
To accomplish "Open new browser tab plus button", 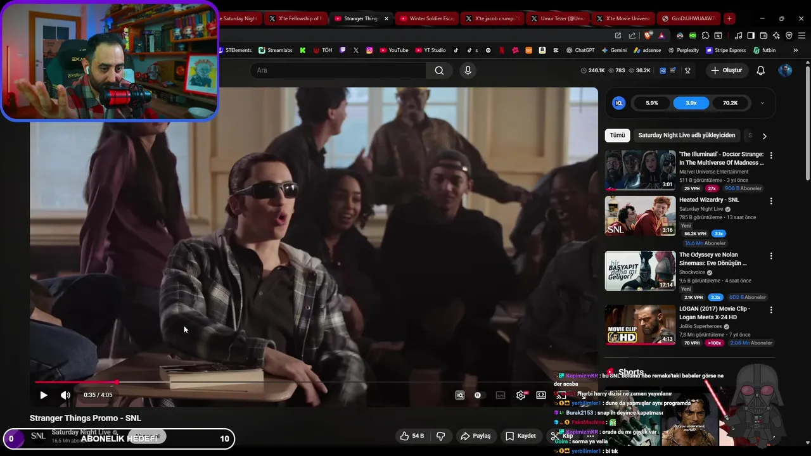I will coord(729,18).
